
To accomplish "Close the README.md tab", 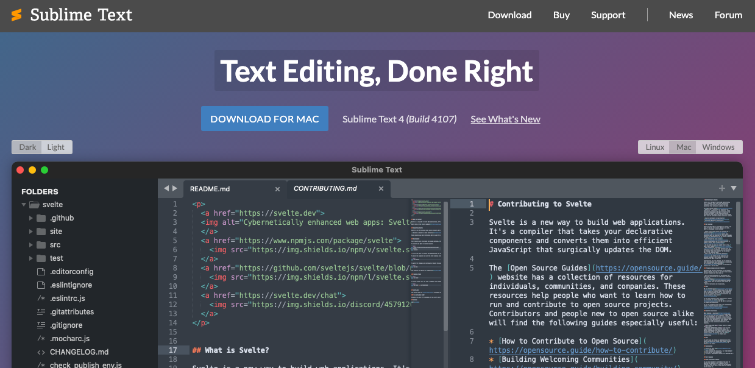I will 277,189.
